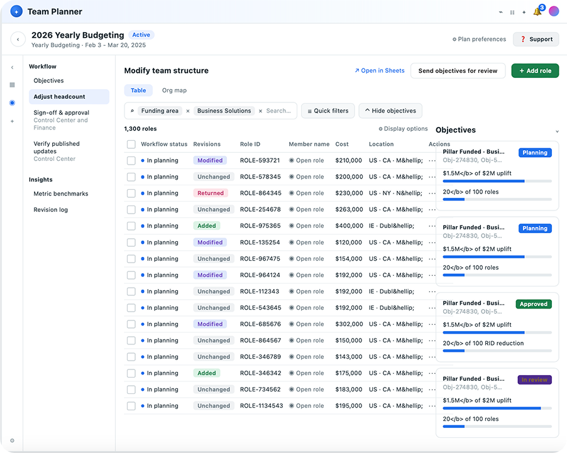This screenshot has height=453, width=567.
Task: Sort by Workflow status column
Action: (x=164, y=145)
